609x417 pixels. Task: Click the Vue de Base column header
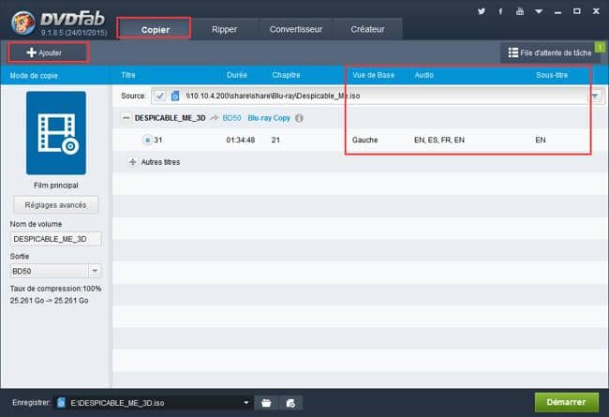(x=373, y=75)
